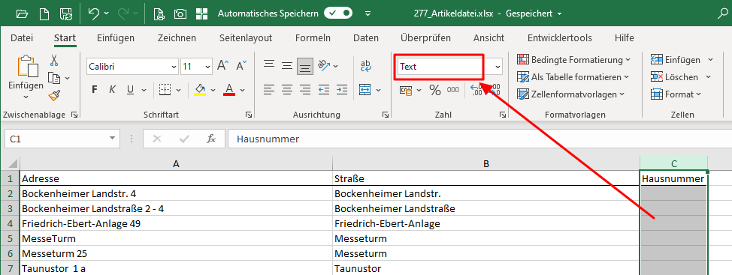Click the formula bar showing Hausnummer
This screenshot has height=275, width=732.
point(479,139)
